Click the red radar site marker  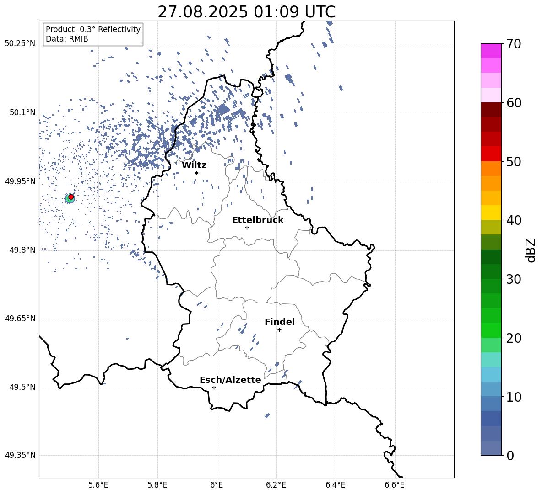pos(71,197)
